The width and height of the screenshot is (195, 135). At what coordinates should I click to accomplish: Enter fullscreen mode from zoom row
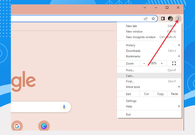[x=174, y=63]
